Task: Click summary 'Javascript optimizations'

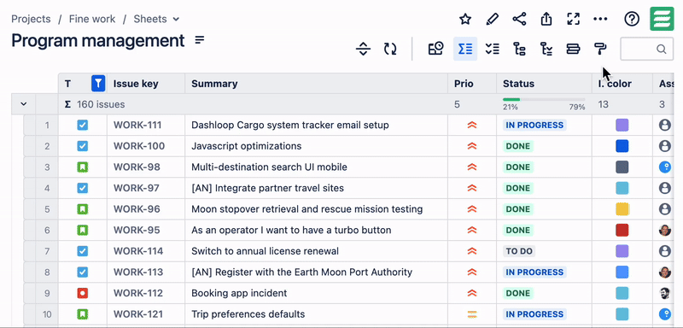Action: (247, 146)
